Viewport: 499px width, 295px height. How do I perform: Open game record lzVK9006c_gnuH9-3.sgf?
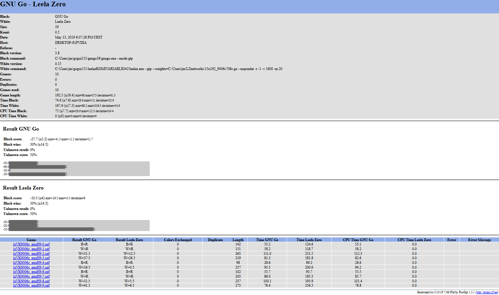[31, 258]
